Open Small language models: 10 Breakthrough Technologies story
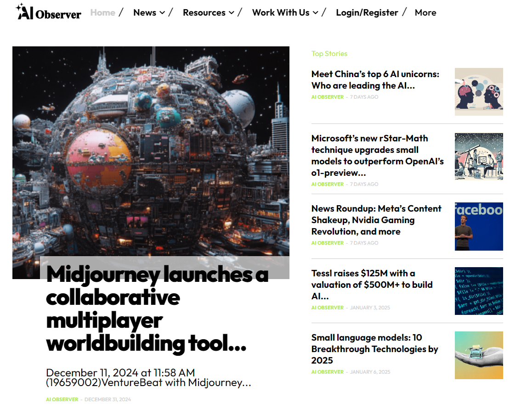This screenshot has height=409, width=527. click(375, 349)
